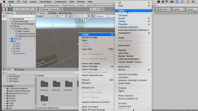The width and height of the screenshot is (198, 111).
Task: Select the combined Transform tool
Action: click(30, 9)
